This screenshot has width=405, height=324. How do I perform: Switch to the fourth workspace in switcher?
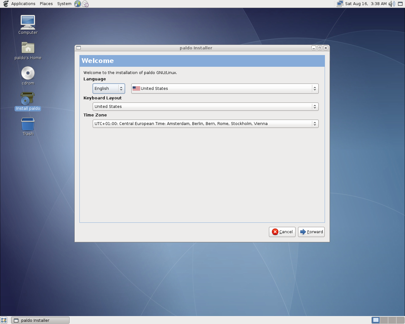coord(400,320)
